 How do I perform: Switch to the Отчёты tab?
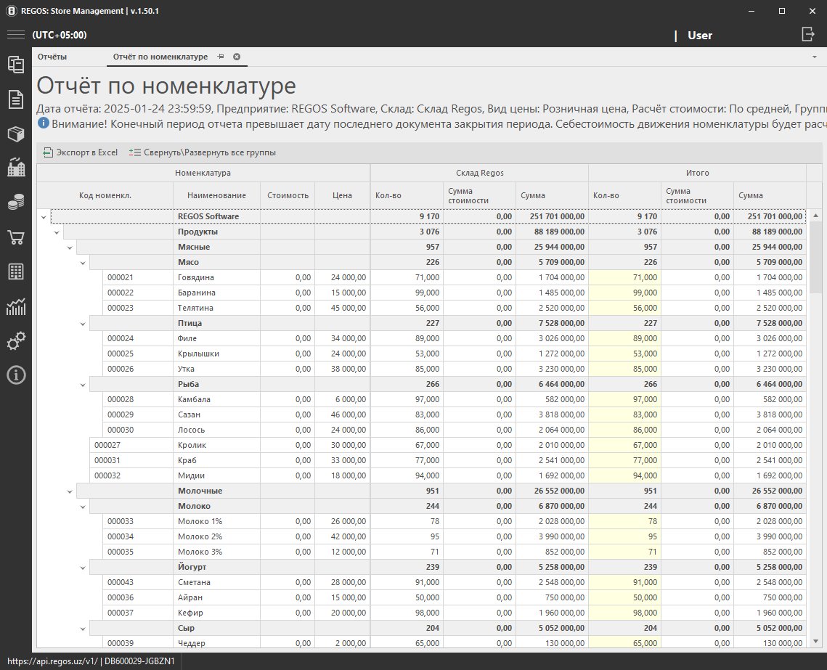(x=52, y=57)
